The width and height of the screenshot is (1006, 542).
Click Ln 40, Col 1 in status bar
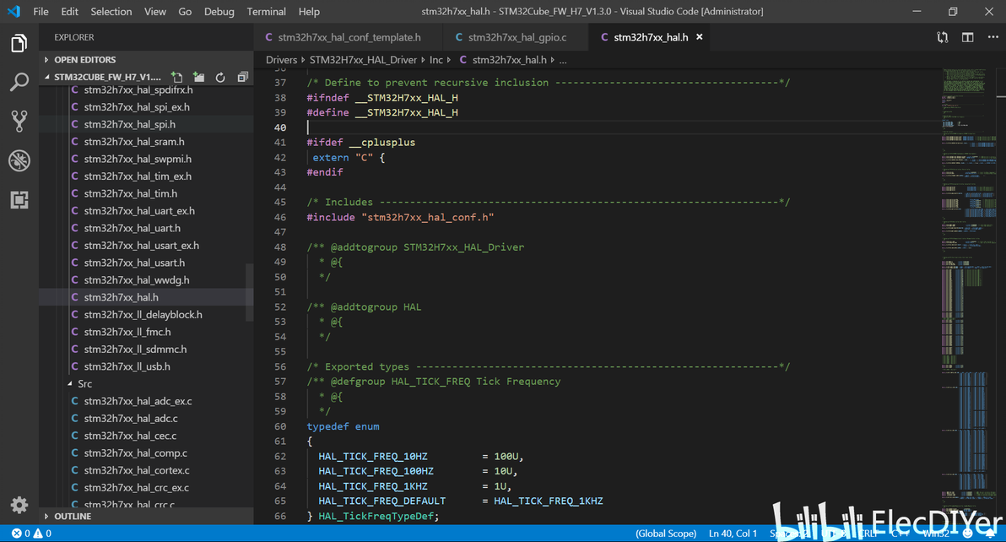tap(733, 534)
